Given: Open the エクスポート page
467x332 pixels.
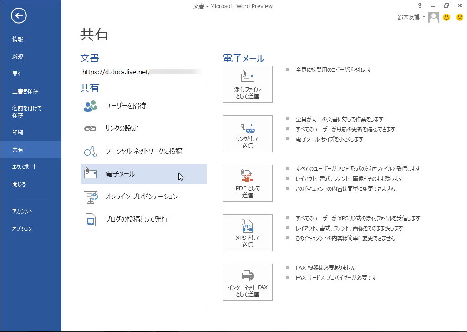Looking at the screenshot, I should [25, 167].
